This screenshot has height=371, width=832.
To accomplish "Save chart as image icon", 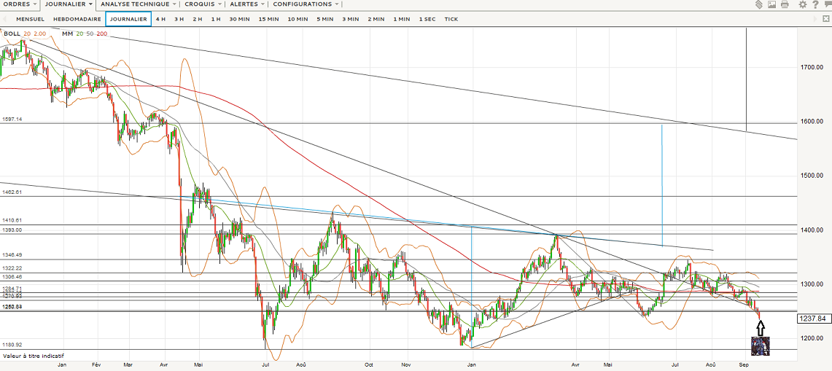I will tap(771, 4).
